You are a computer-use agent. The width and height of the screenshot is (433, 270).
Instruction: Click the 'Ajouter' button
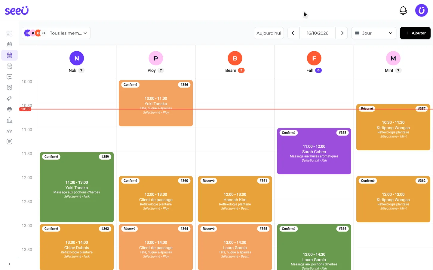click(x=415, y=33)
